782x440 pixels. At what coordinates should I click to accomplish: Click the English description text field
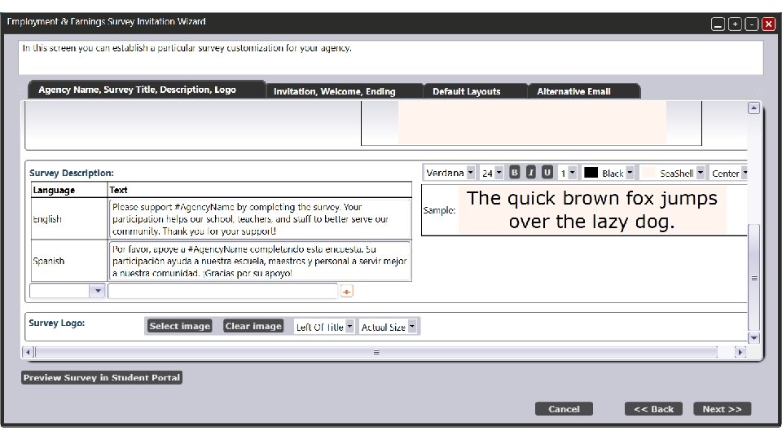[260, 219]
